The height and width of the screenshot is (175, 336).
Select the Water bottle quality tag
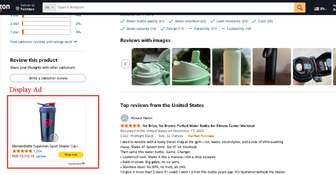tap(142, 21)
